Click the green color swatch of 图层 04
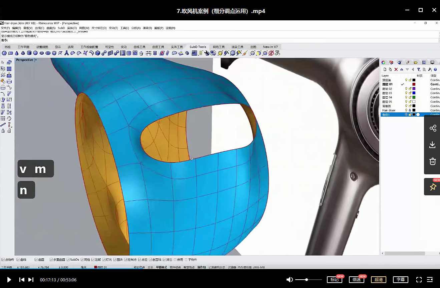Image resolution: width=440 pixels, height=288 pixels. pos(414,97)
